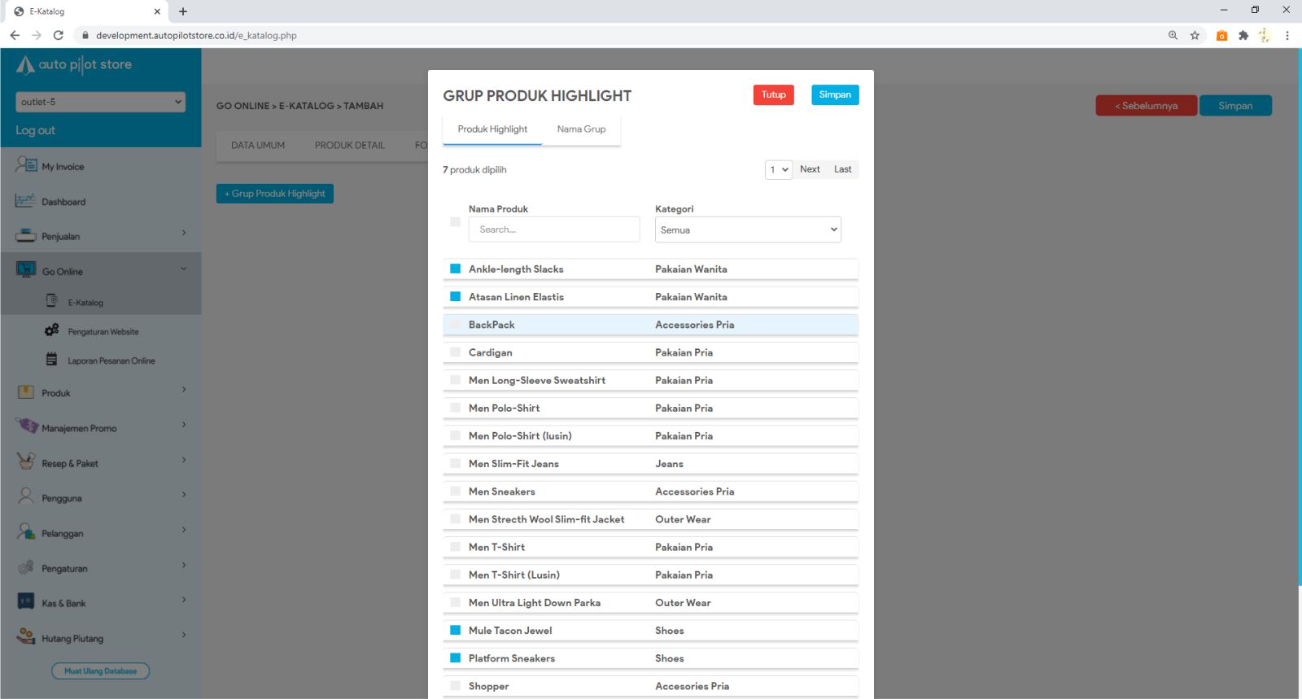Go to the Next page of products

(810, 169)
